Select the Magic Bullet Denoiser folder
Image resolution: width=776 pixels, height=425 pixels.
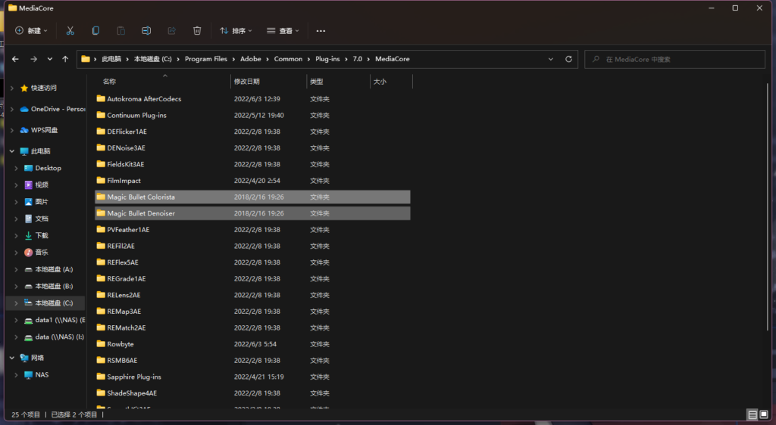[252, 213]
